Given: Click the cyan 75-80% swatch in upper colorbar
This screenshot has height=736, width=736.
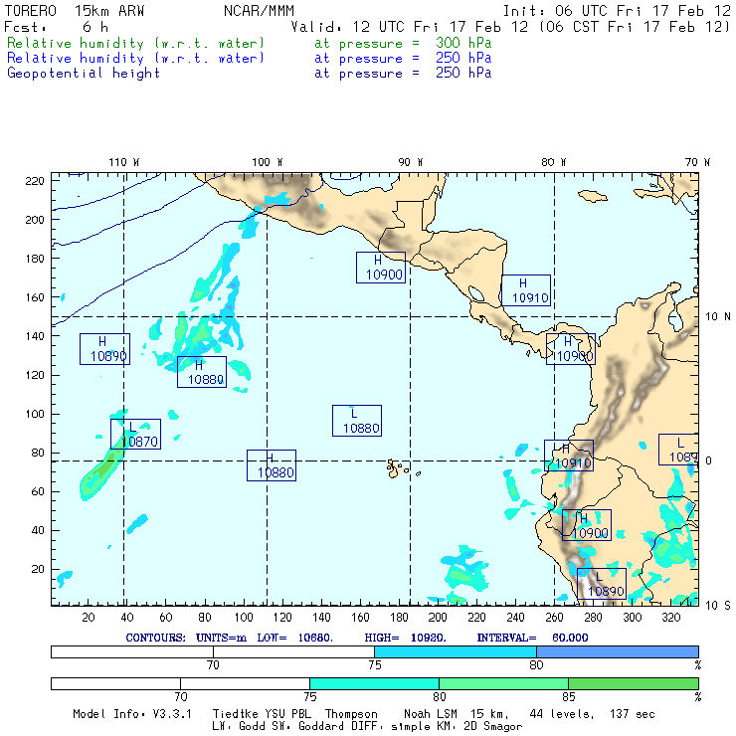Looking at the screenshot, I should pos(456,651).
